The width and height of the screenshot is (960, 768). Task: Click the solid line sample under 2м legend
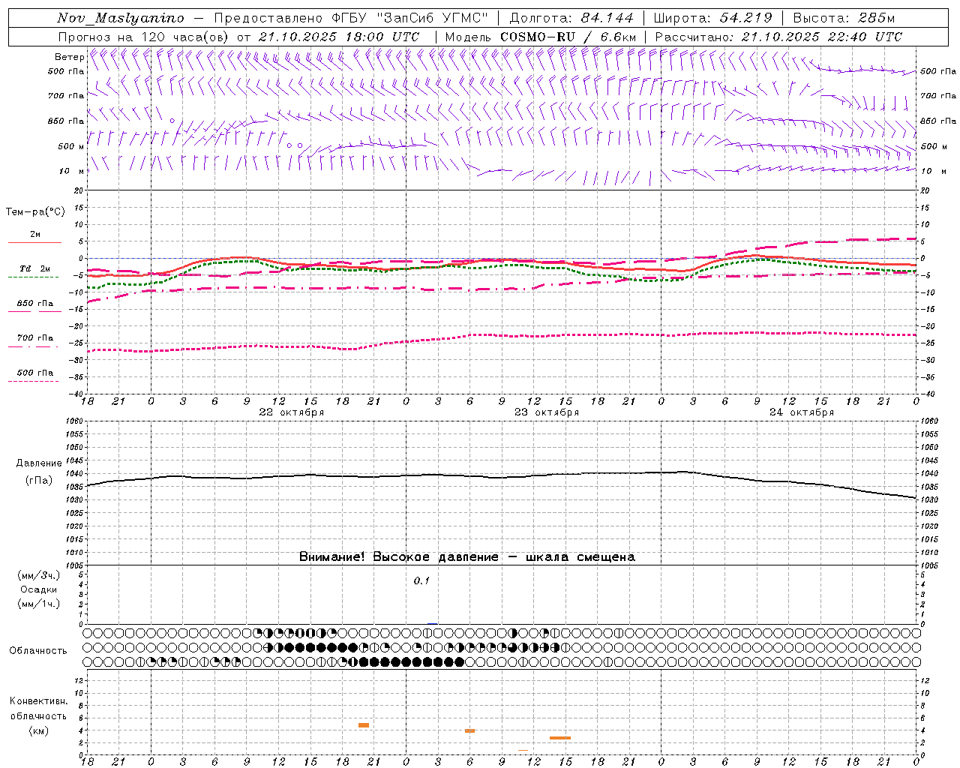click(x=34, y=242)
